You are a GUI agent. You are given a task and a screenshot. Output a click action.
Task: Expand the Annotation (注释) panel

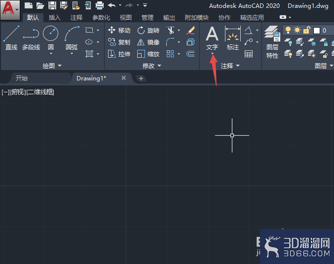click(230, 66)
